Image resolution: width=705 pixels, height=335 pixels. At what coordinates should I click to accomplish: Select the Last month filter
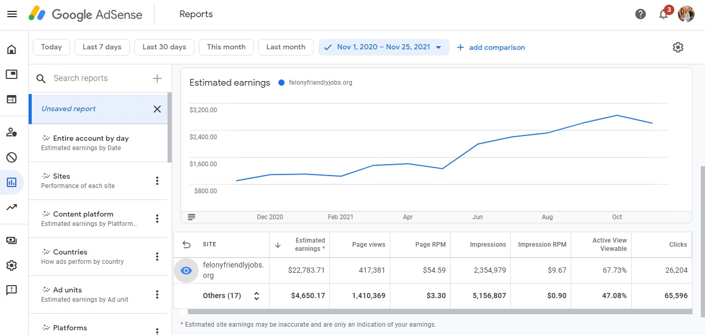[x=286, y=47]
